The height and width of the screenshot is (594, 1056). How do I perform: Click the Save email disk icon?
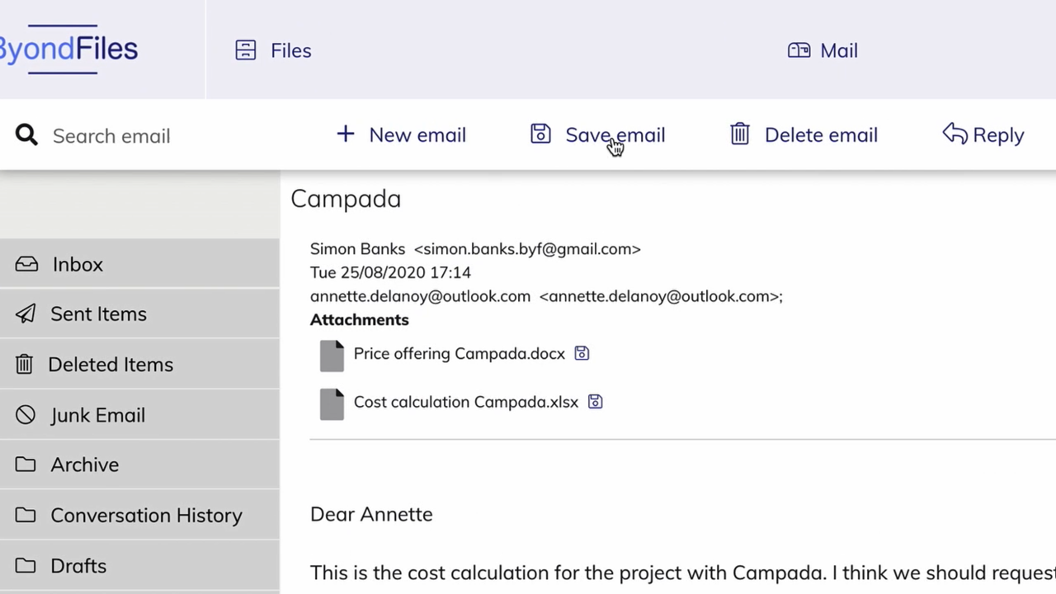(540, 133)
